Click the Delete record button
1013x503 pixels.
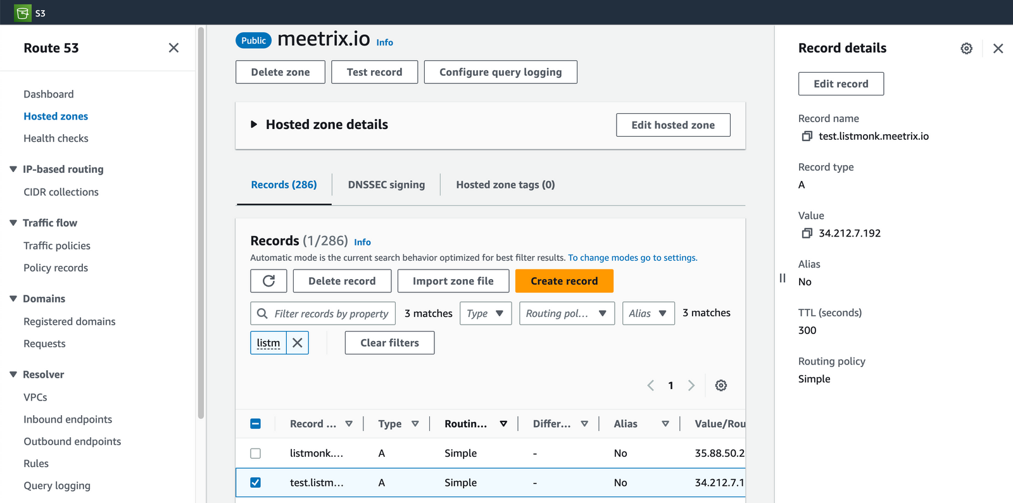click(x=342, y=281)
